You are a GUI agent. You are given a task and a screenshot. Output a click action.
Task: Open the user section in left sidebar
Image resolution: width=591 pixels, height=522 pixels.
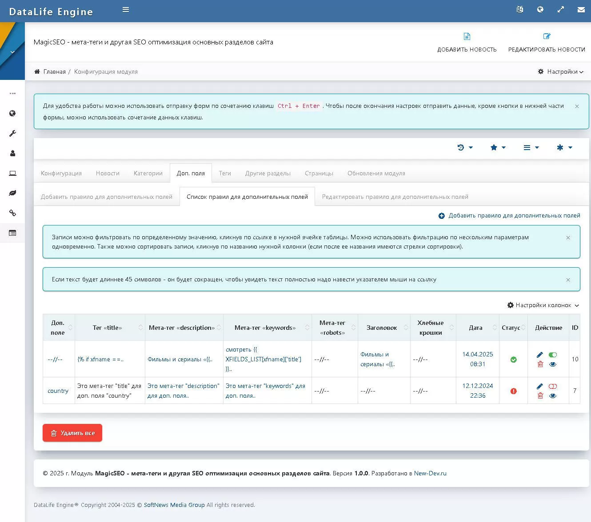pos(12,153)
